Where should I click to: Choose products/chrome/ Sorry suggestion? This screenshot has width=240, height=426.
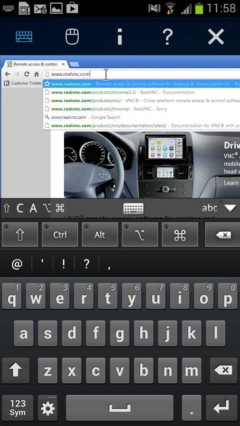coord(141,109)
